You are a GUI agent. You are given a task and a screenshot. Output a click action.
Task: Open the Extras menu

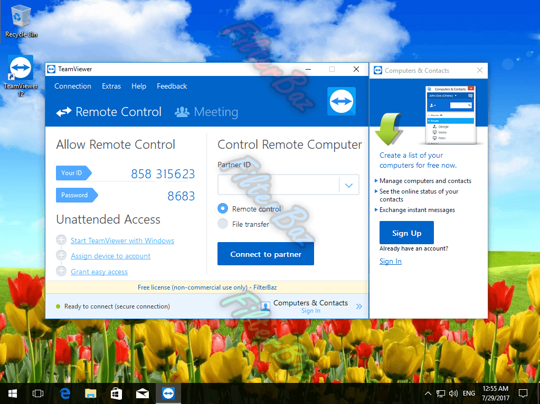pos(111,86)
